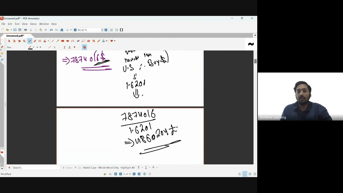The height and width of the screenshot is (193, 343).
Task: Open the Find binoculars icon
Action: coord(62,30)
